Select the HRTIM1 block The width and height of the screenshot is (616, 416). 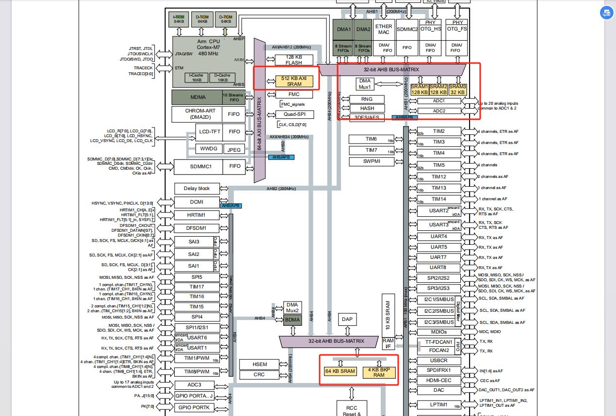point(197,215)
